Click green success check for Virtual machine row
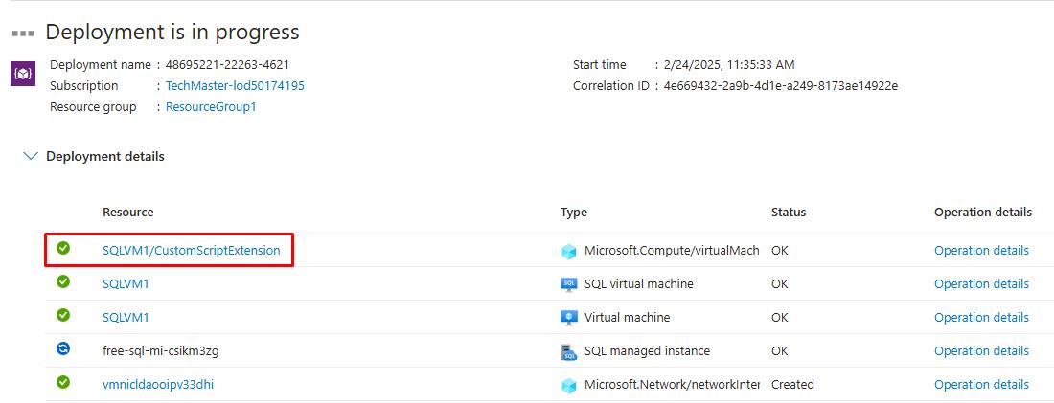The height and width of the screenshot is (403, 1054). [x=63, y=314]
